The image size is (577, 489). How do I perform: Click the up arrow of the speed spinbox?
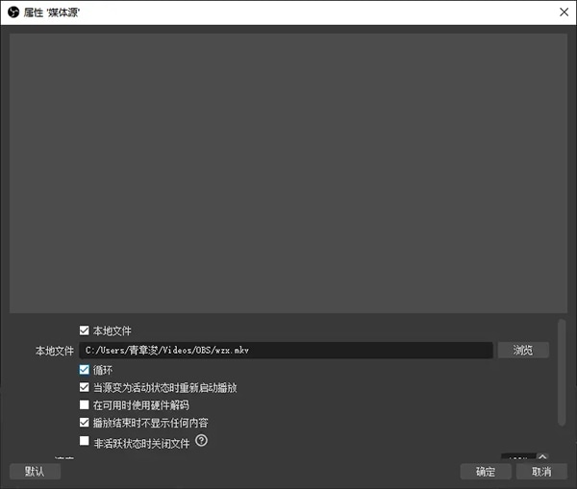point(542,456)
